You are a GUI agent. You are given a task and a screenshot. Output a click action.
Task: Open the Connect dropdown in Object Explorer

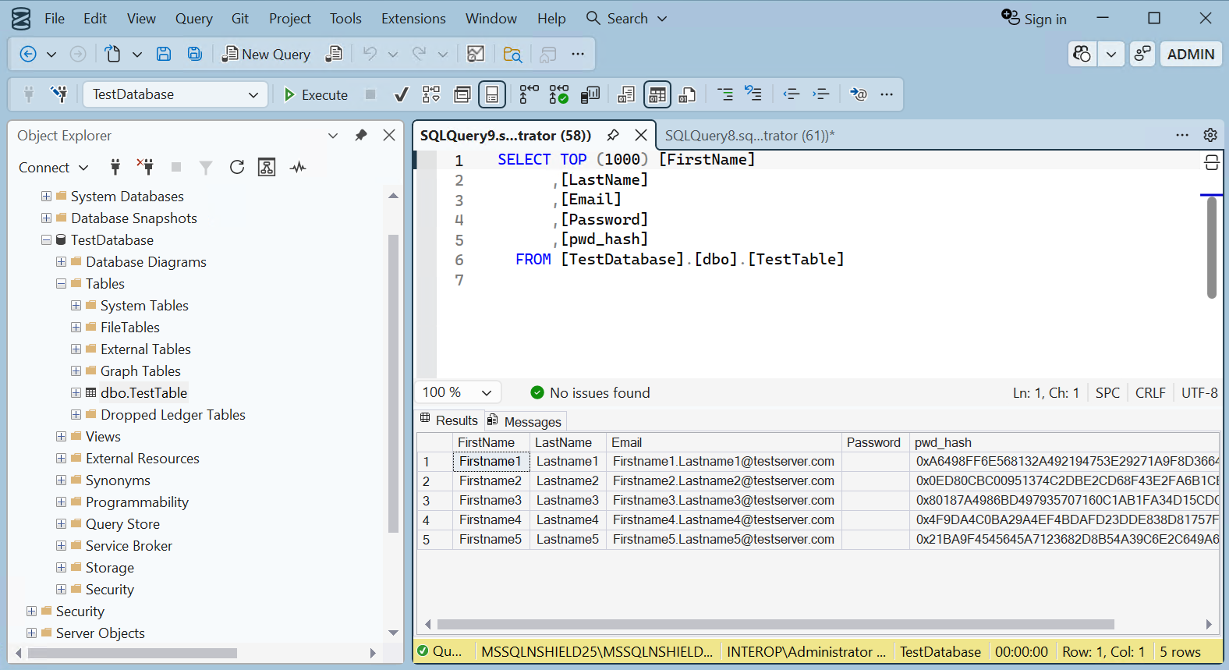53,167
